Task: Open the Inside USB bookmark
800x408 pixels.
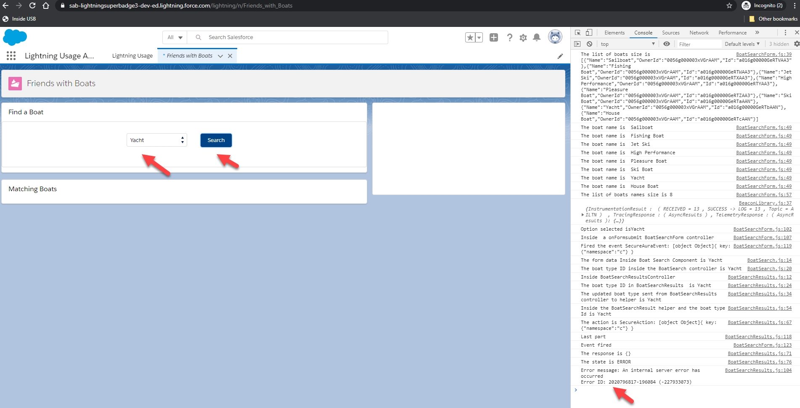Action: [19, 19]
